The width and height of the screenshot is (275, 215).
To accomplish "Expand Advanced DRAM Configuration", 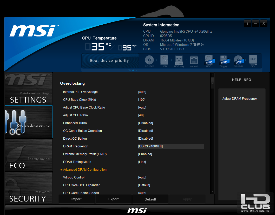I will click(83, 170).
